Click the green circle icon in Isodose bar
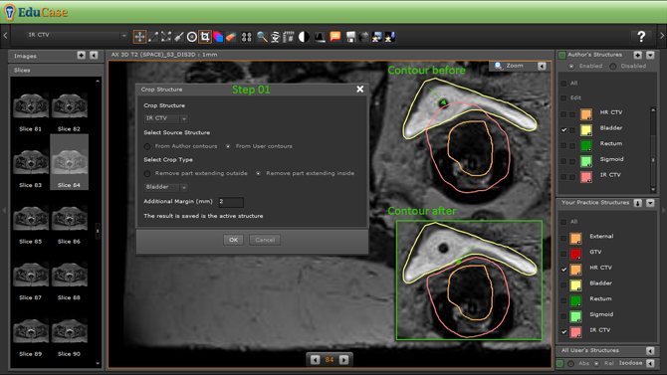This screenshot has width=667, height=375. [560, 363]
